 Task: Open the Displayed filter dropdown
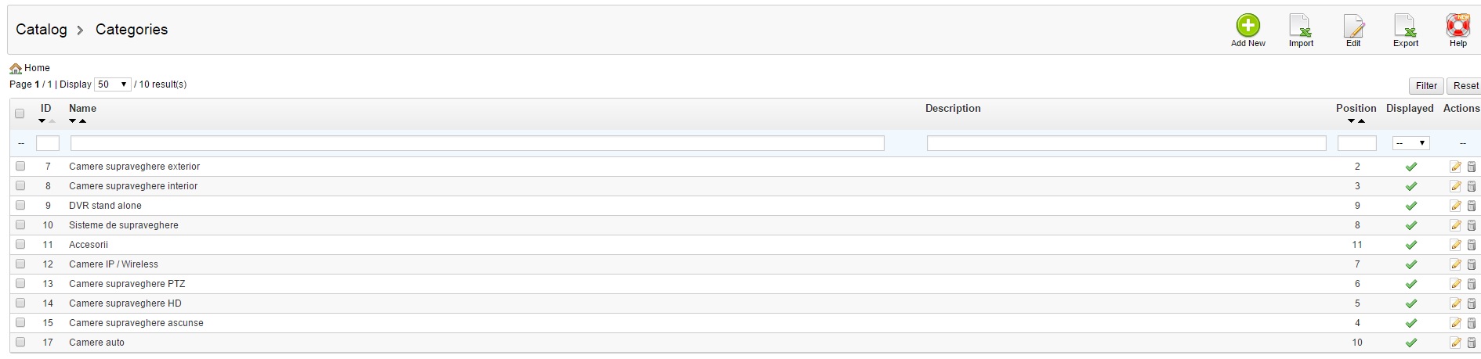pyautogui.click(x=1410, y=143)
